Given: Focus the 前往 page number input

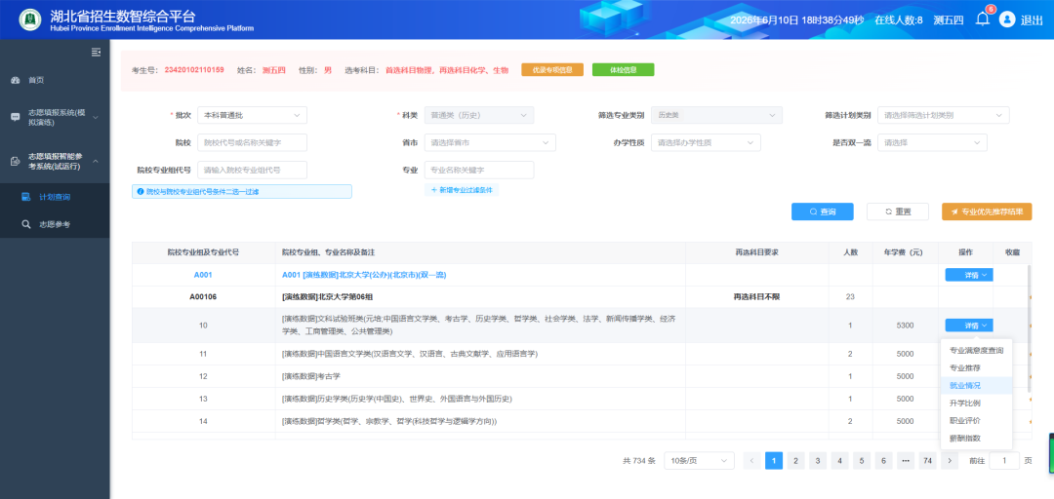Looking at the screenshot, I should [x=1004, y=461].
